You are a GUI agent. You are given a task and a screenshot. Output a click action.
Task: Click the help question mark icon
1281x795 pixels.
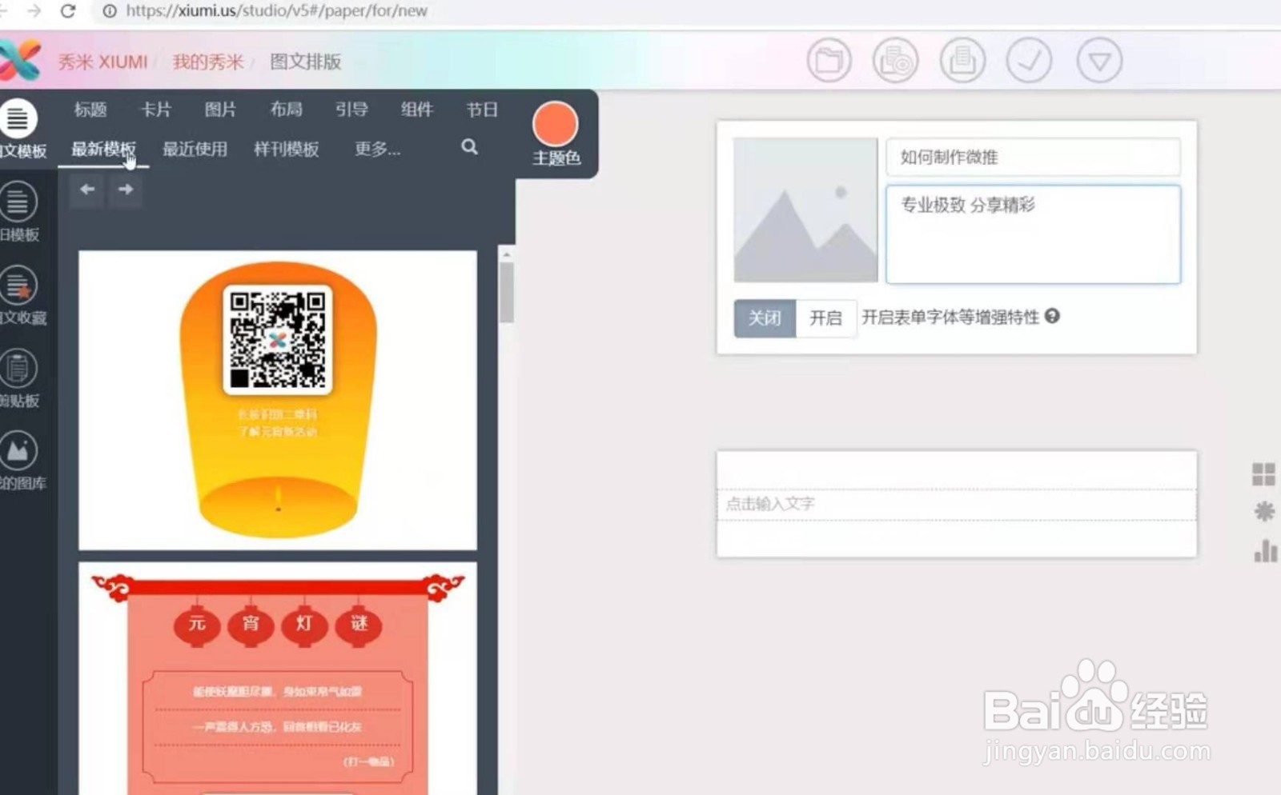point(1052,316)
